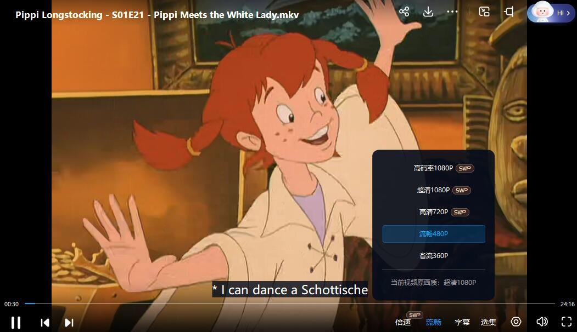
Task: Activate picture-in-picture mini player icon
Action: (x=484, y=12)
